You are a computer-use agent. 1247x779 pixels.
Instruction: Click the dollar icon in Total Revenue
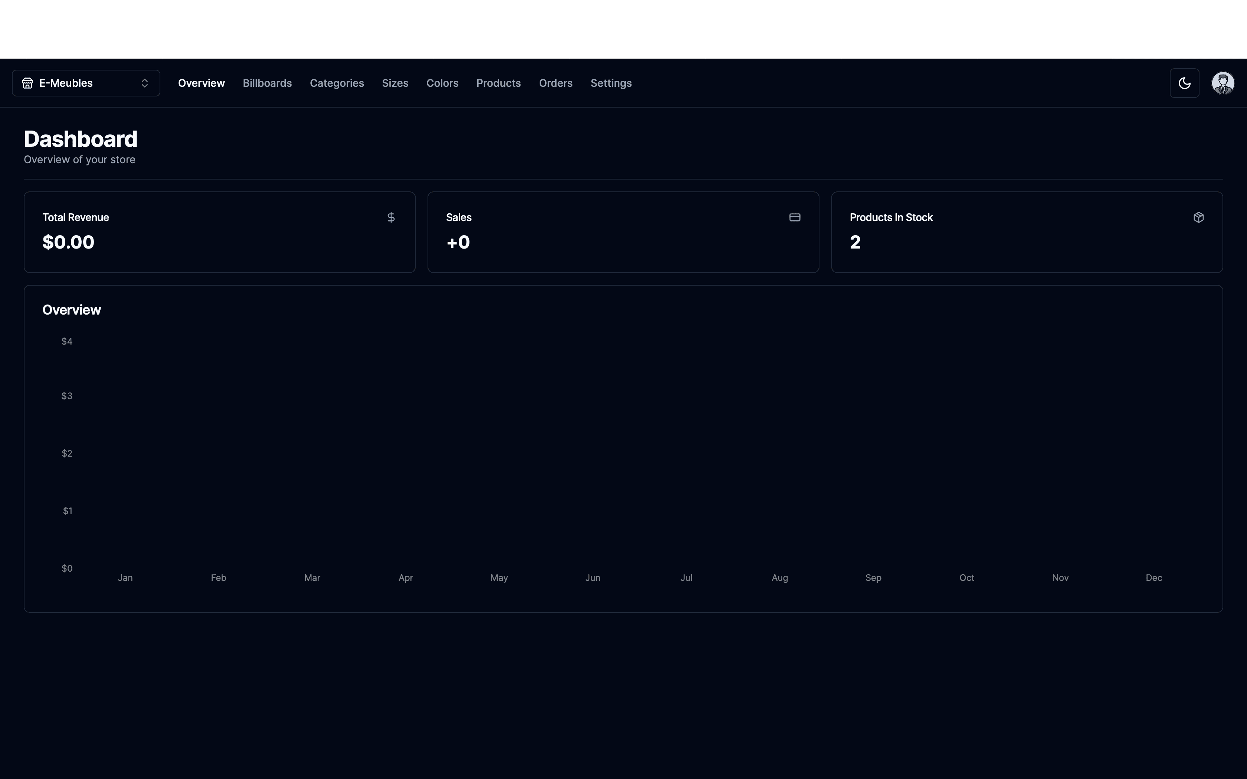tap(391, 217)
